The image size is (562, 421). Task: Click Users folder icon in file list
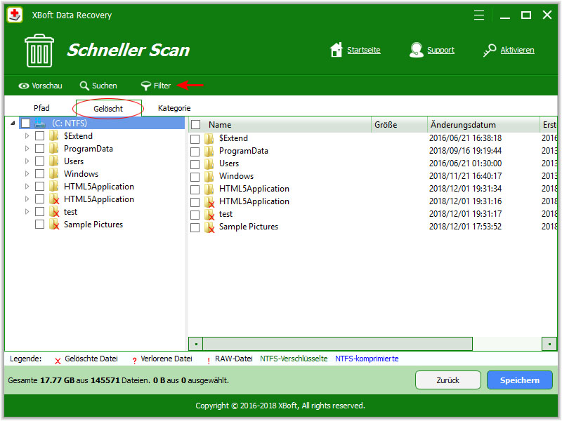(209, 163)
